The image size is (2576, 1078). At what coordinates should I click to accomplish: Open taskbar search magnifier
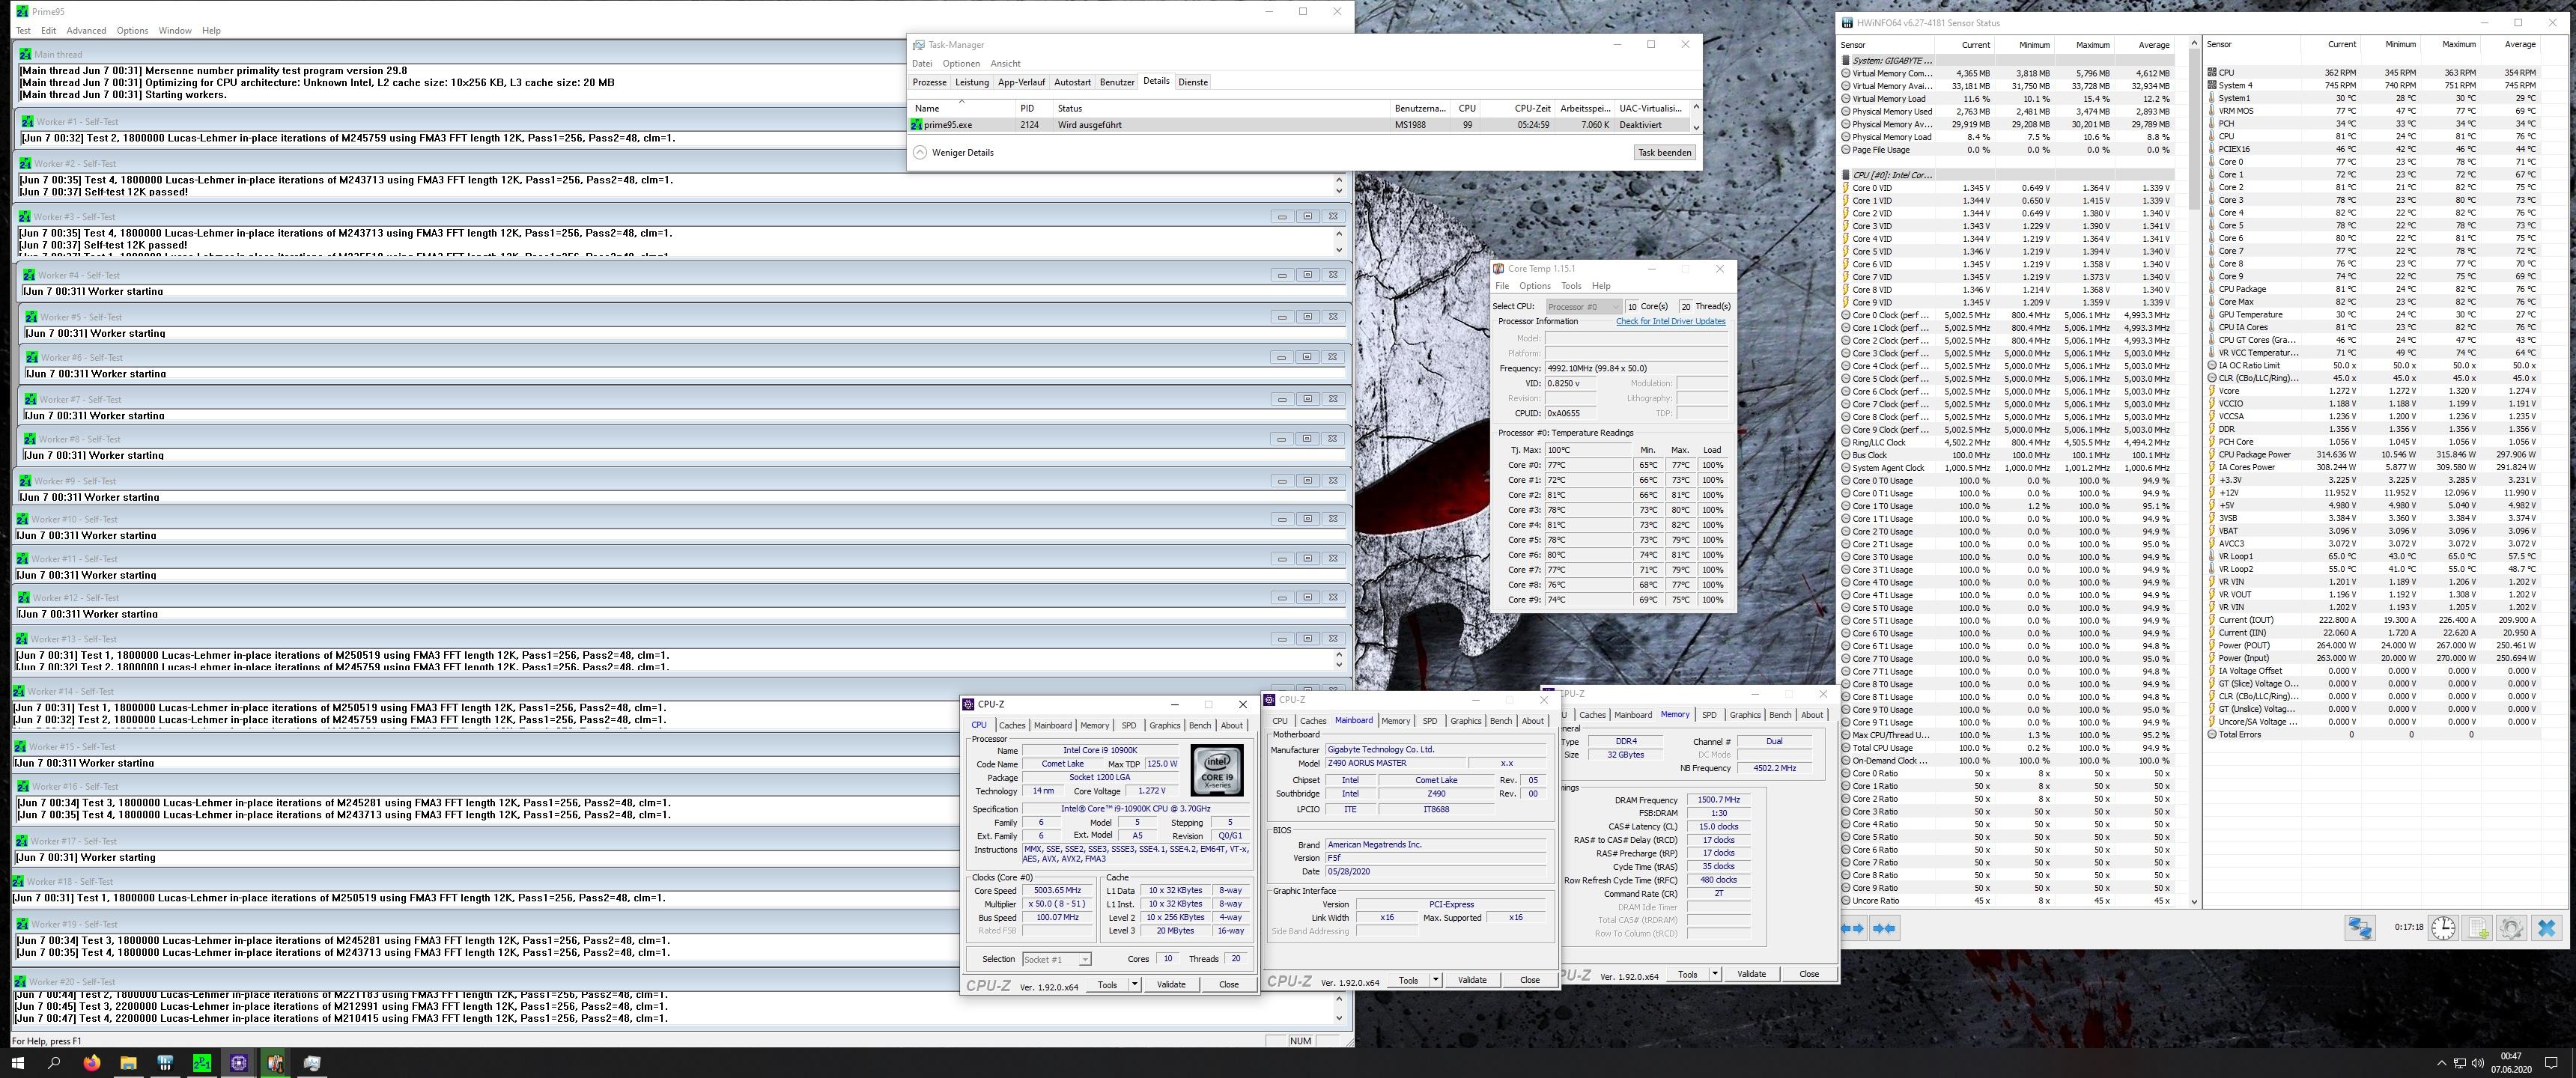coord(54,1063)
